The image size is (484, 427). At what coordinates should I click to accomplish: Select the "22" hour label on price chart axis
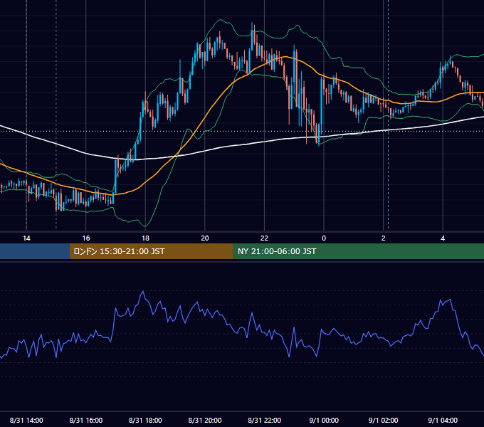click(x=264, y=238)
